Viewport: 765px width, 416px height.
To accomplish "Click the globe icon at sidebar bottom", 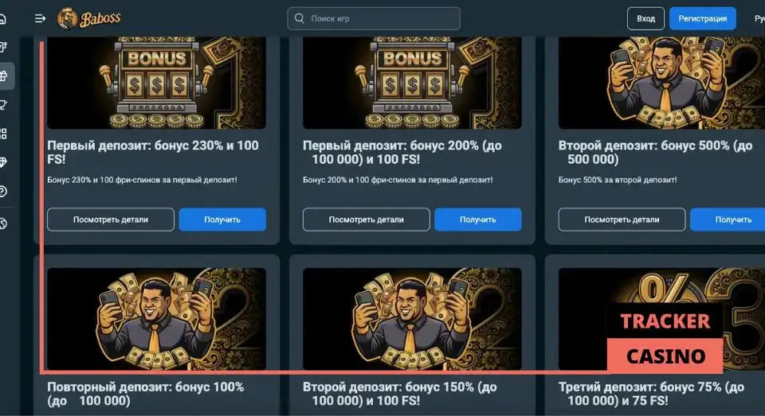I will click(3, 224).
